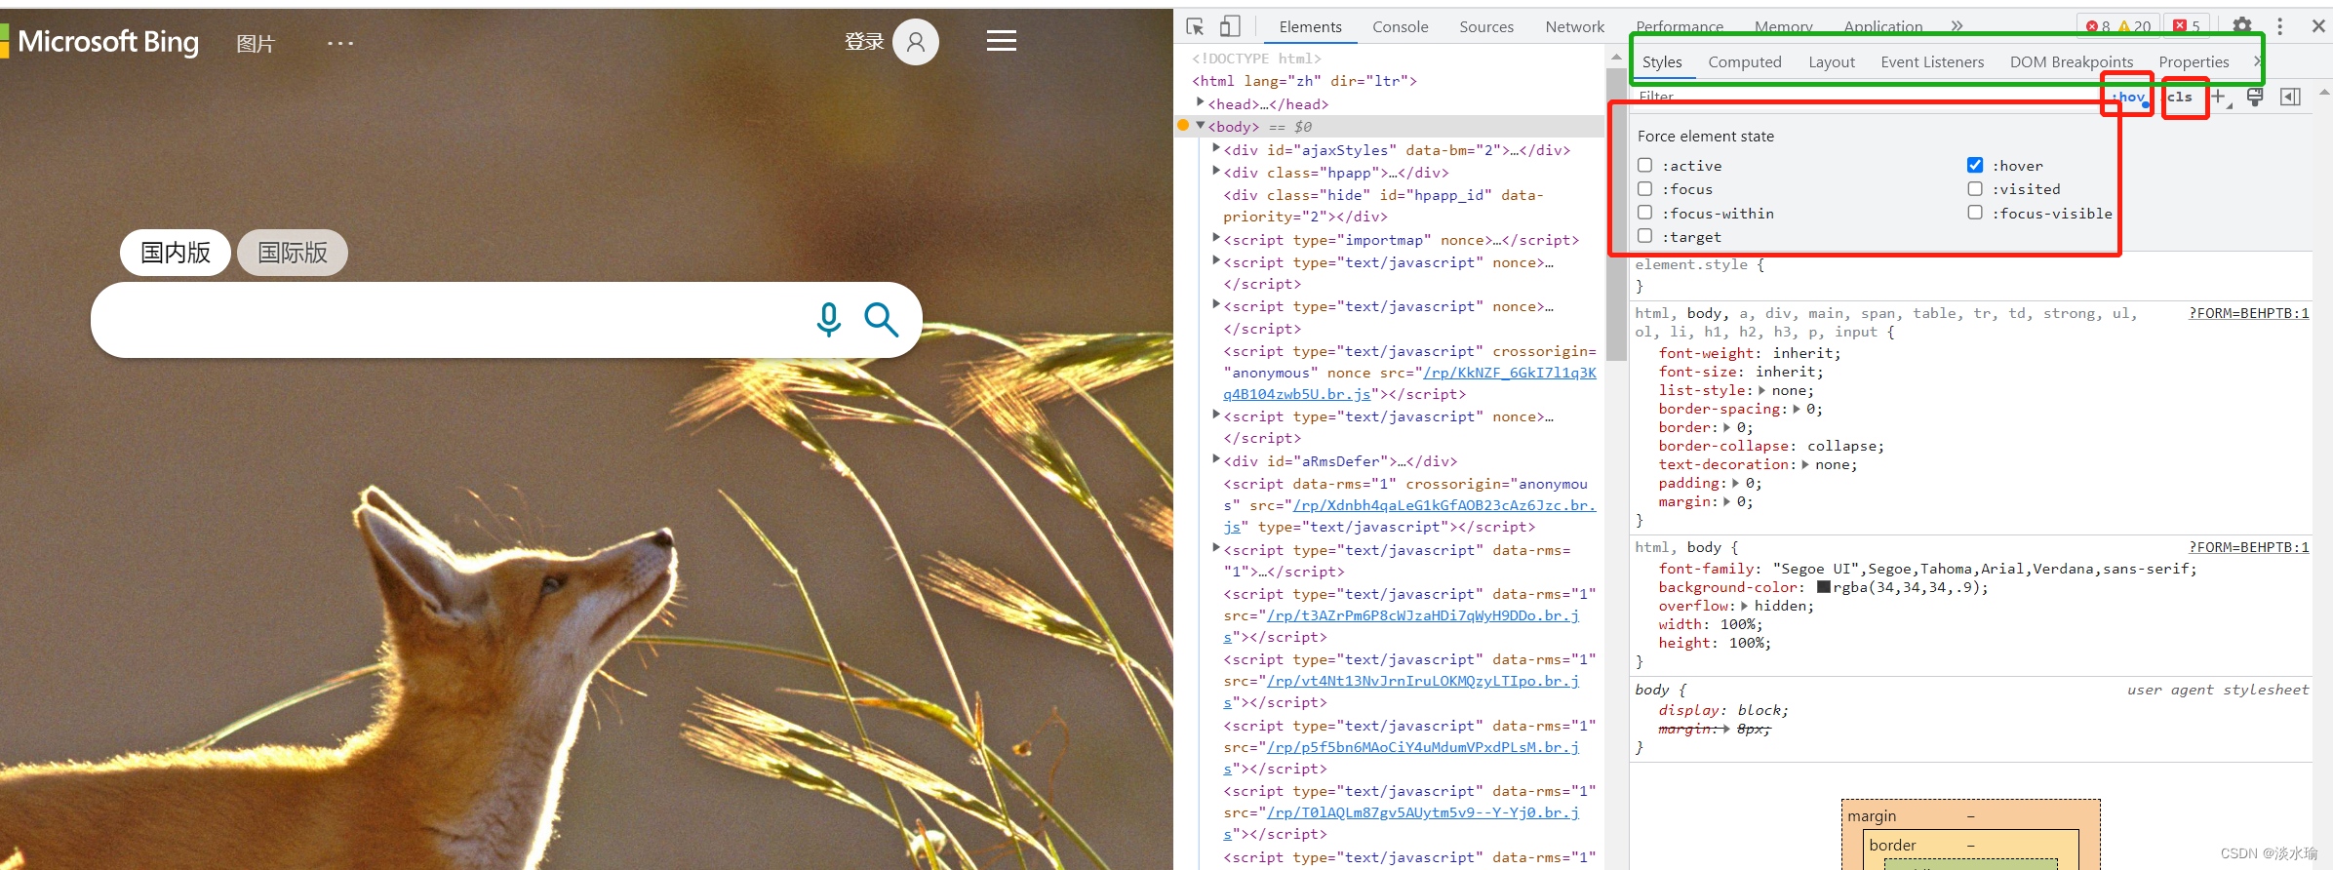The width and height of the screenshot is (2333, 870).
Task: Toggle the rendering emulations paintbrush icon
Action: (2255, 97)
